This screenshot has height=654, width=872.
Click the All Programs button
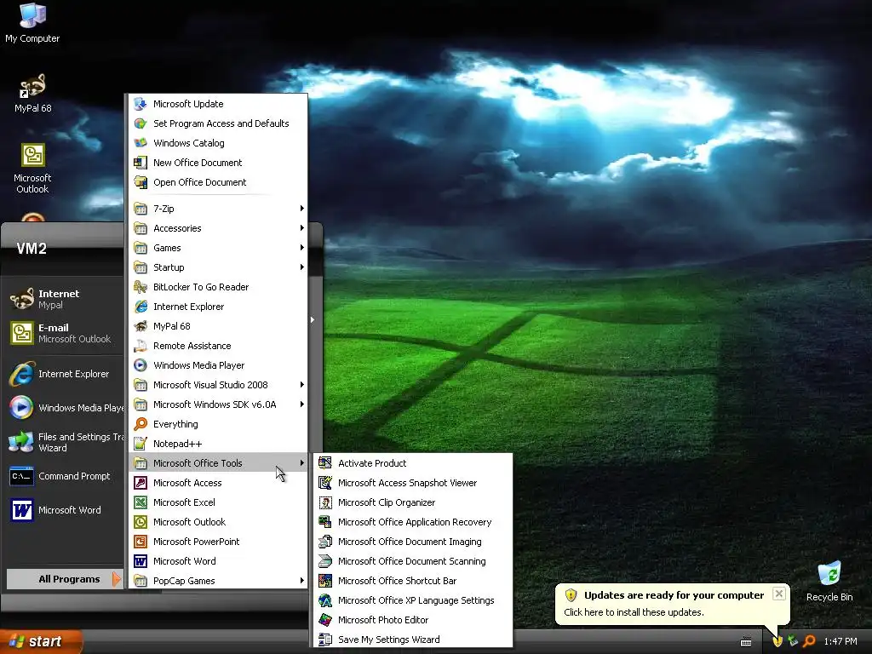pyautogui.click(x=64, y=579)
